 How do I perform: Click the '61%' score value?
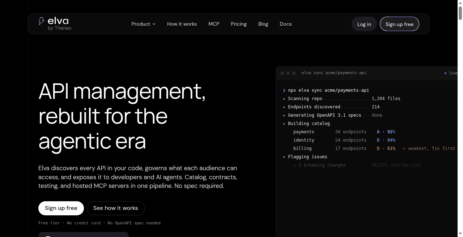391,148
